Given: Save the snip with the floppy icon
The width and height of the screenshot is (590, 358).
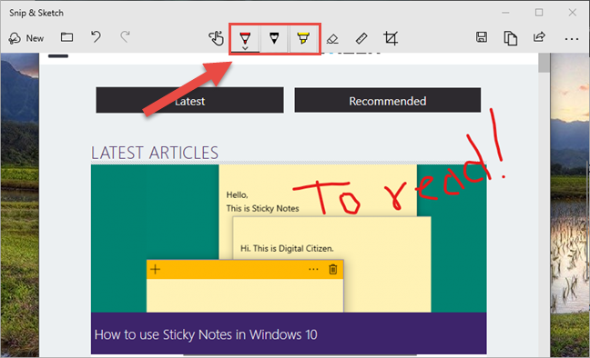Looking at the screenshot, I should (x=482, y=37).
